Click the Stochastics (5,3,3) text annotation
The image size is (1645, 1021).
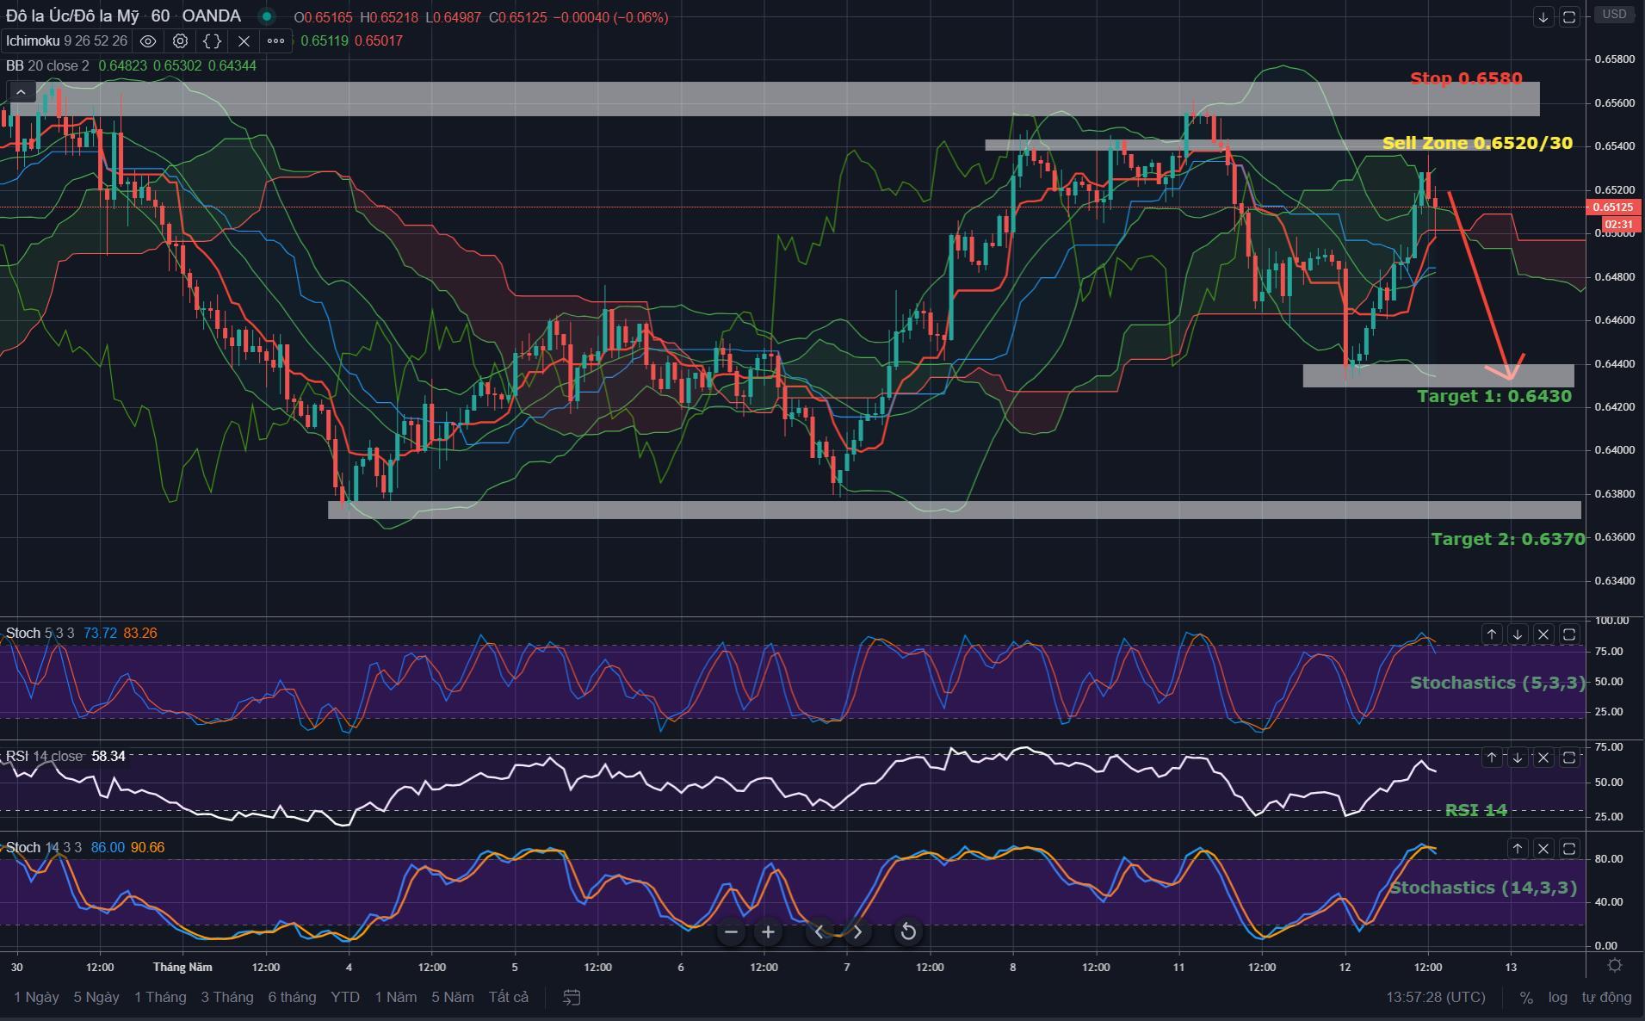click(x=1498, y=683)
